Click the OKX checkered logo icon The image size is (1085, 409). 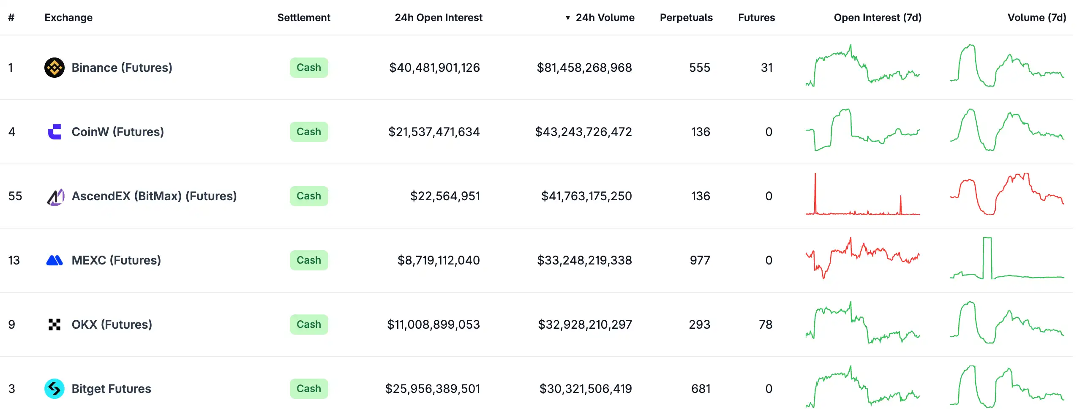click(55, 324)
